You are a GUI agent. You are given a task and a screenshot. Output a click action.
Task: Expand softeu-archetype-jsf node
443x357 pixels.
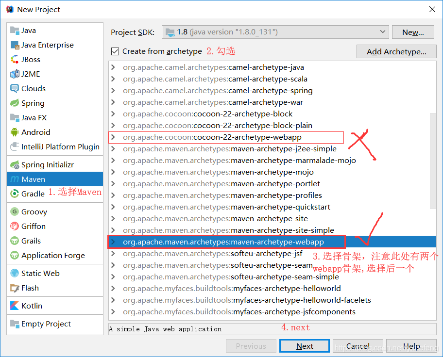point(113,253)
